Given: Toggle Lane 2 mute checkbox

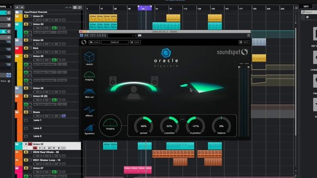Looking at the screenshot, I should click(26, 129).
